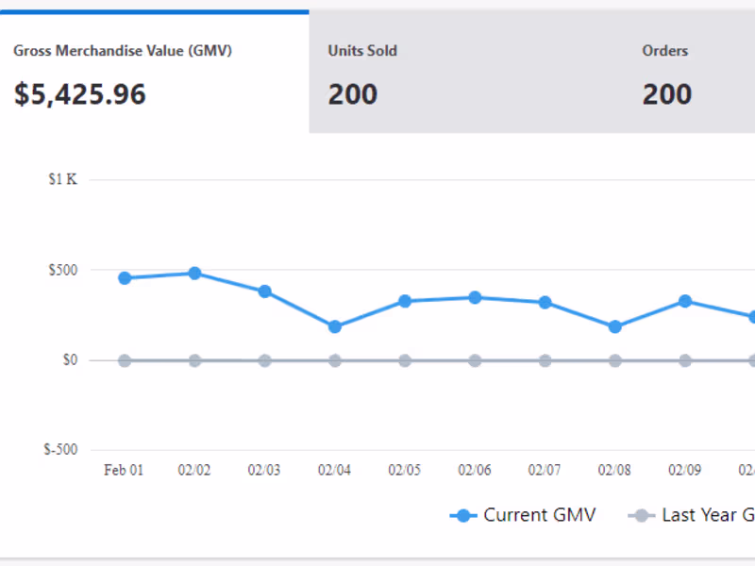
Task: Open the Orders metric tab
Action: point(689,72)
